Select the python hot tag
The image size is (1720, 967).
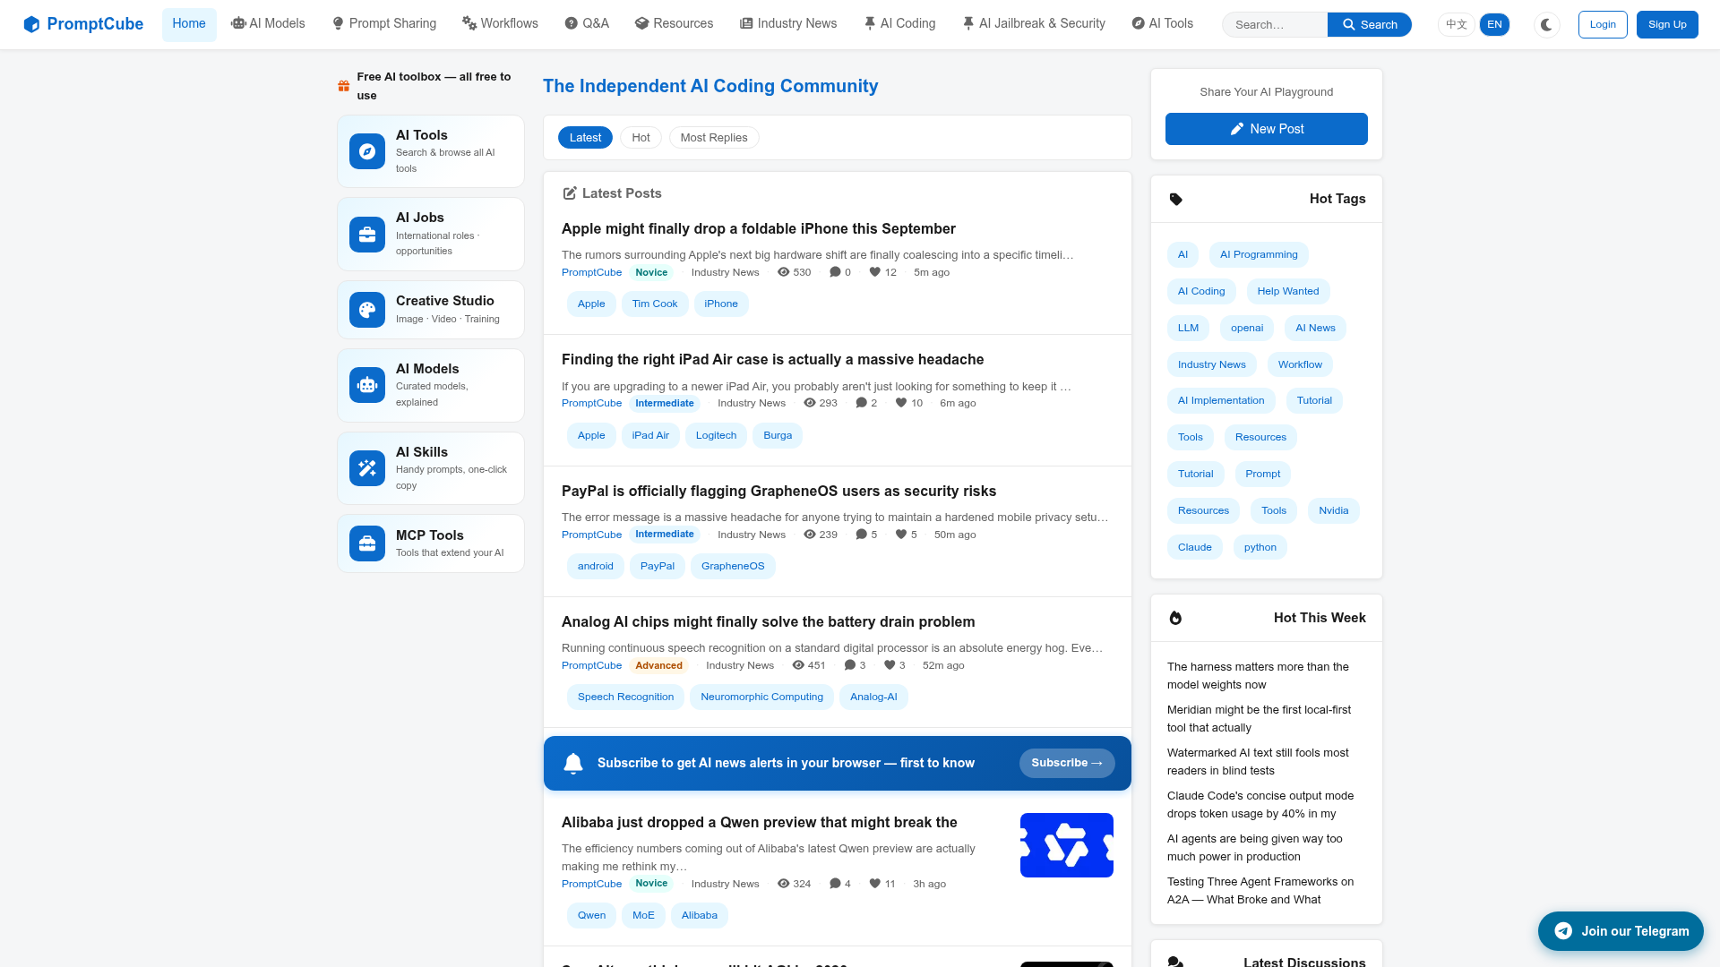point(1260,548)
